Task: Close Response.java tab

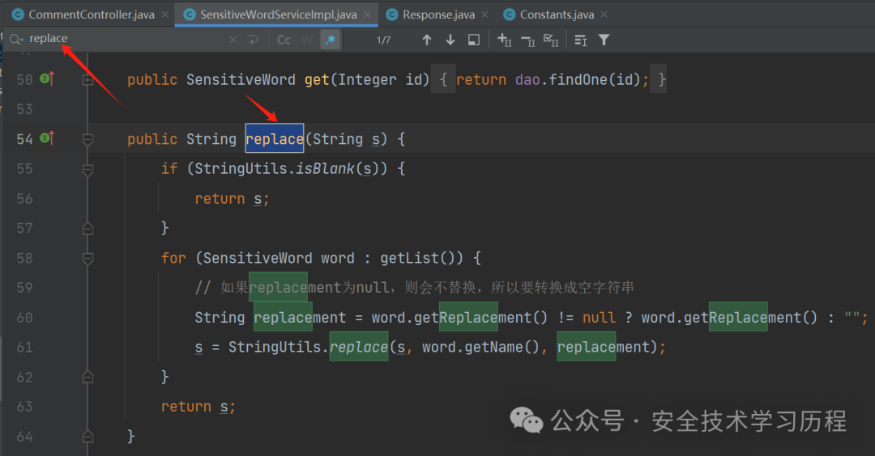Action: (x=484, y=15)
